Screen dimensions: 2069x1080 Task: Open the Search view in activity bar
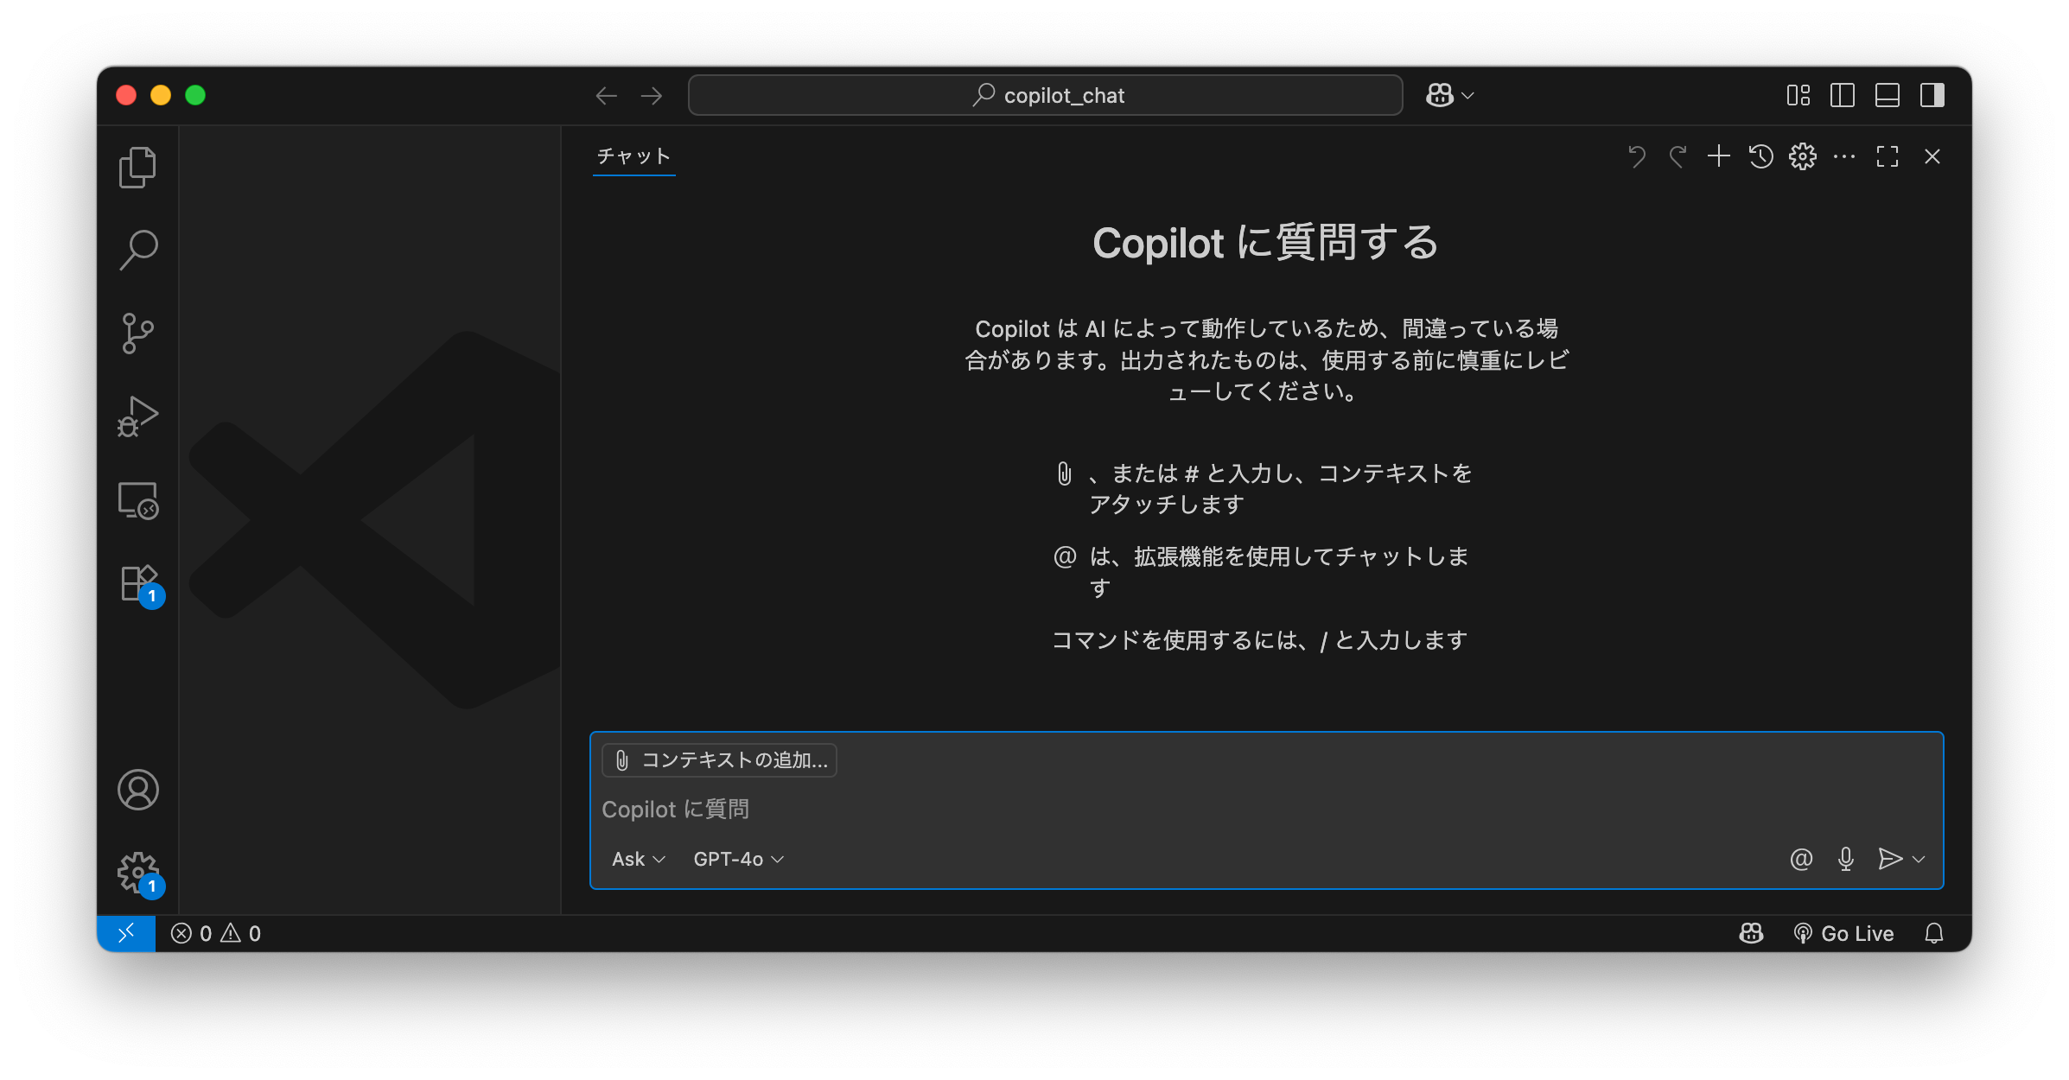click(x=137, y=251)
